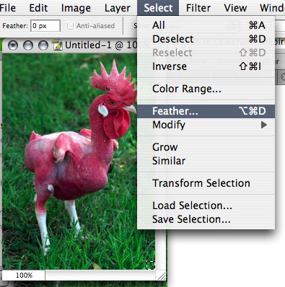The width and height of the screenshot is (285, 287).
Task: Choose Deselect from the menu
Action: click(206, 39)
